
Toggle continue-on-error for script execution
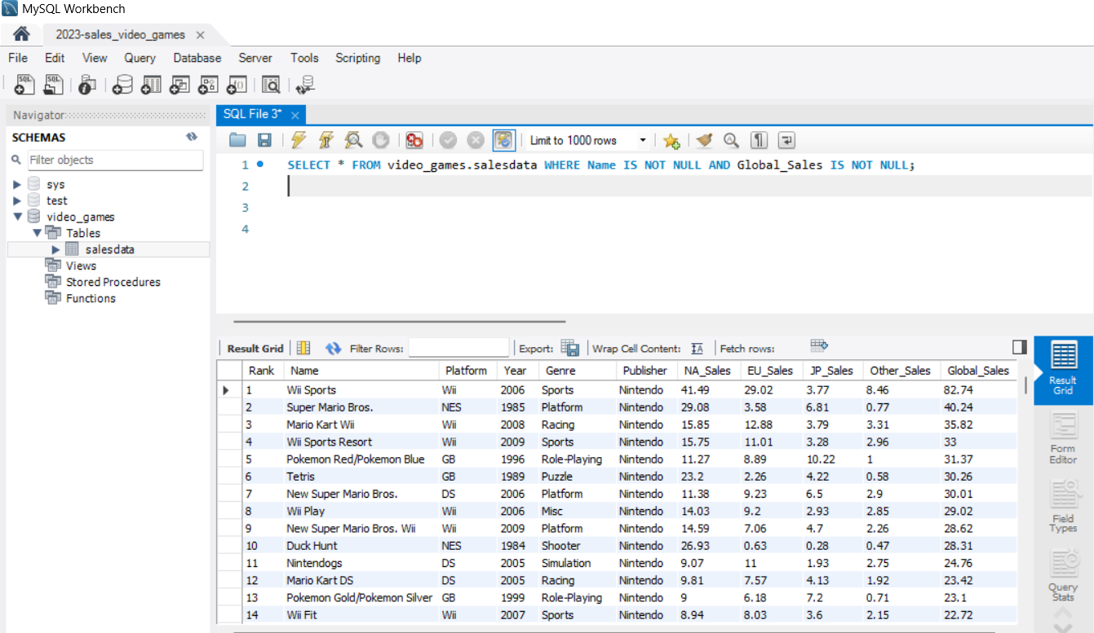414,140
